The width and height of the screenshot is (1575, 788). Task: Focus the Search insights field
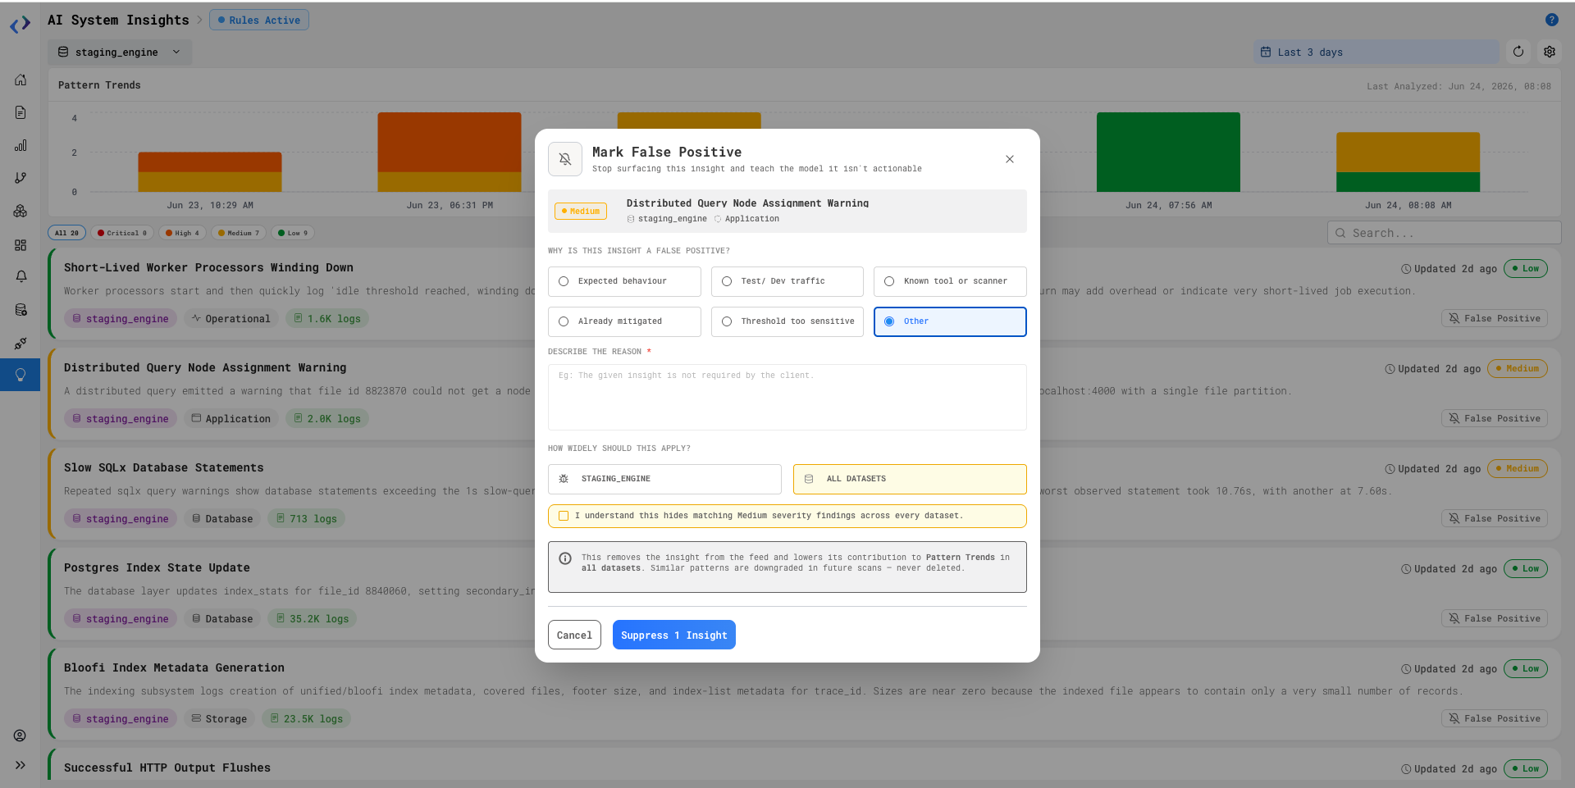tap(1444, 233)
